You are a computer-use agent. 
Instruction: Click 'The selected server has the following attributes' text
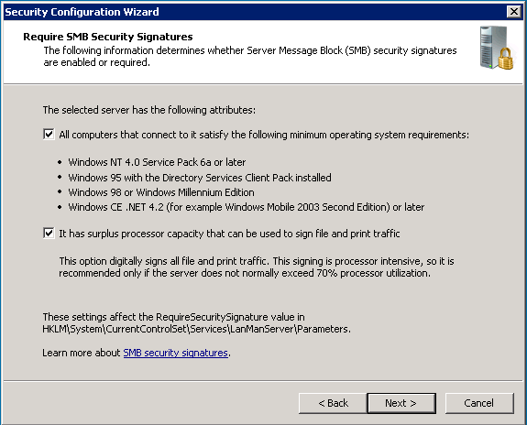coord(148,110)
